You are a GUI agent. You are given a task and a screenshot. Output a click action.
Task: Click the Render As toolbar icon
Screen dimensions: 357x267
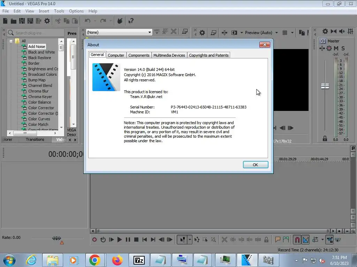point(38,21)
